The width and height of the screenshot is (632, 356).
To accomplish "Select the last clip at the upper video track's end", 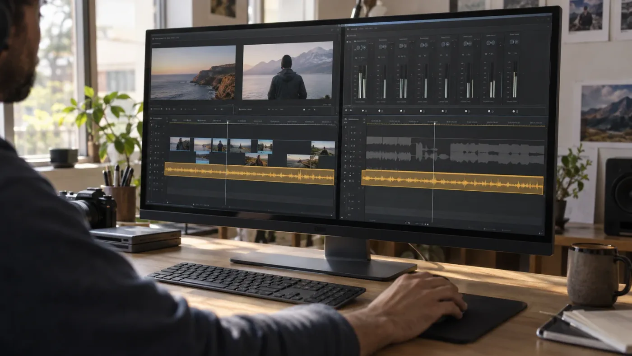I will click(x=323, y=148).
